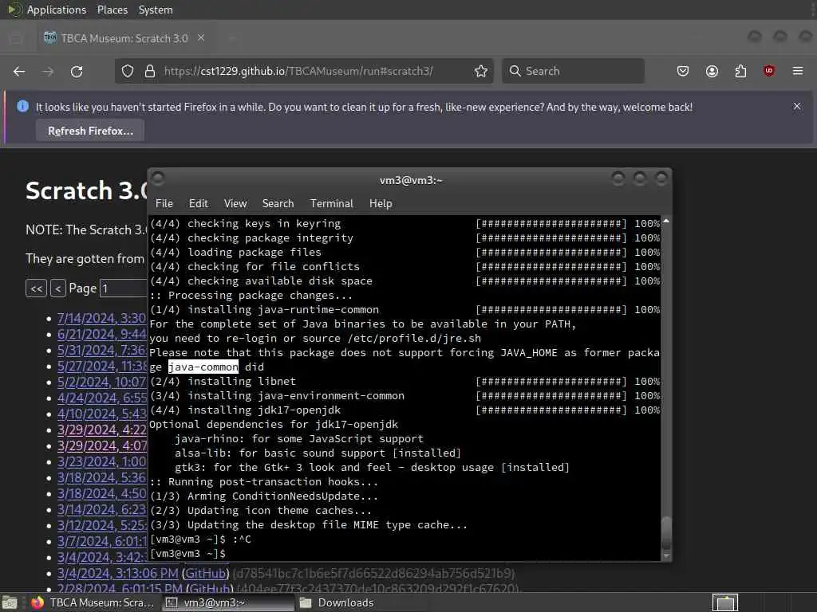
Task: Switch to vm3@vm3:~ taskbar entry
Action: [228, 602]
